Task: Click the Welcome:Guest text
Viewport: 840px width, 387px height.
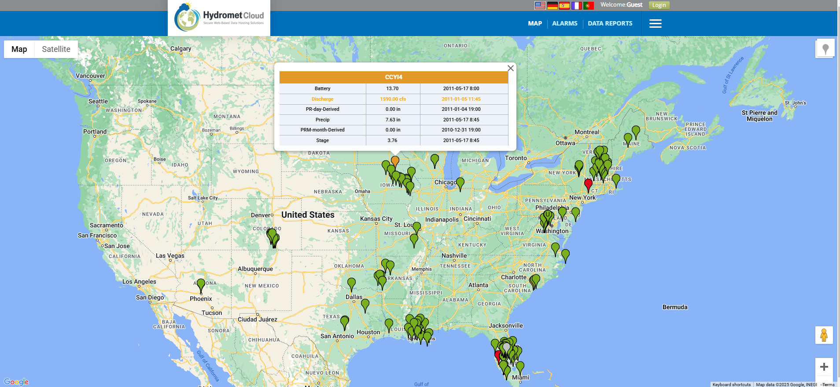Action: pyautogui.click(x=621, y=5)
